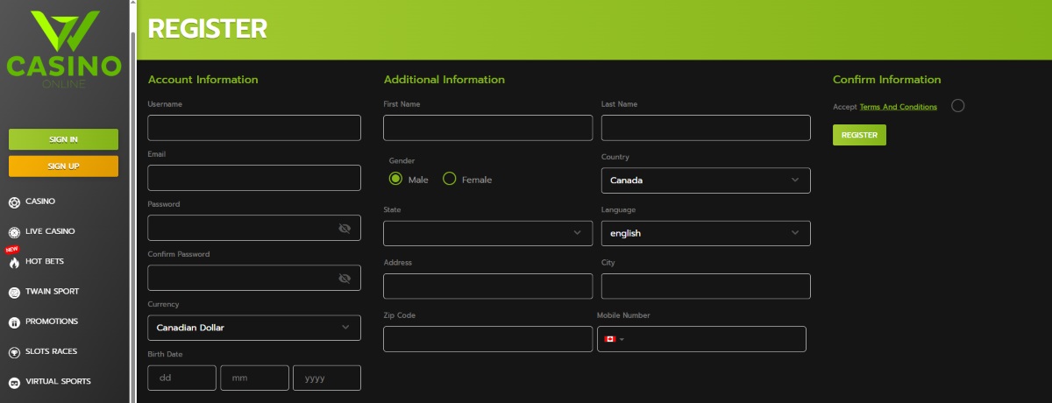
Task: Click the Password input field
Action: click(x=254, y=228)
